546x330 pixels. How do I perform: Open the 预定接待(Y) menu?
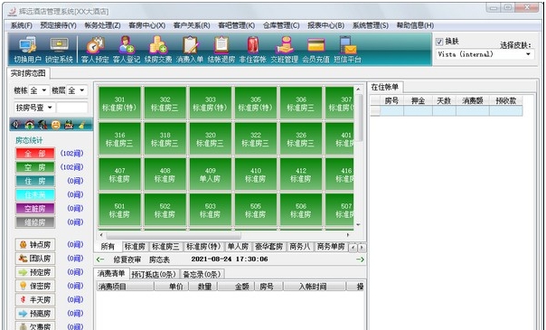click(58, 25)
